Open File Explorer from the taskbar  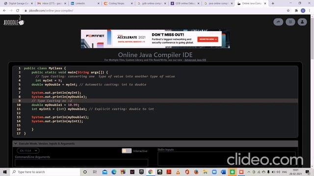click(205, 172)
